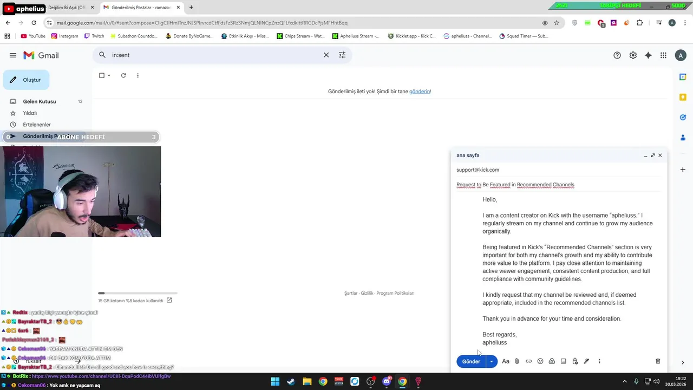Insert photo icon in compose toolbar
The width and height of the screenshot is (693, 390).
[x=563, y=361]
